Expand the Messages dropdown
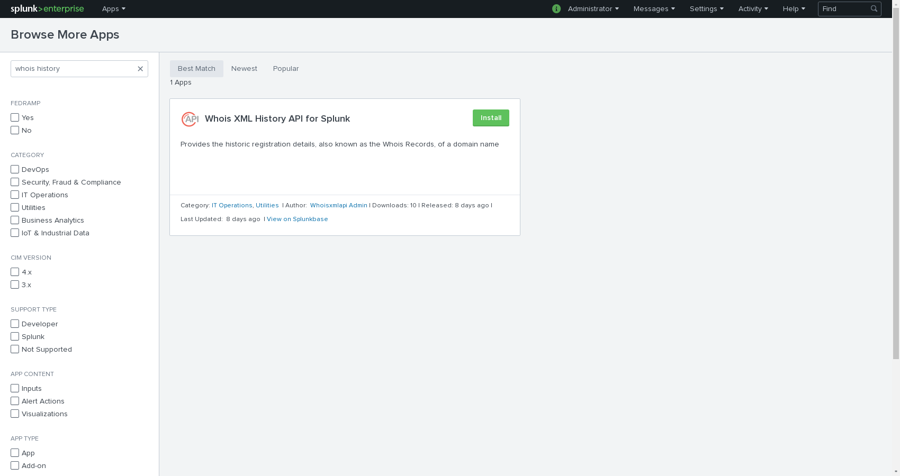Image resolution: width=900 pixels, height=476 pixels. 654,9
